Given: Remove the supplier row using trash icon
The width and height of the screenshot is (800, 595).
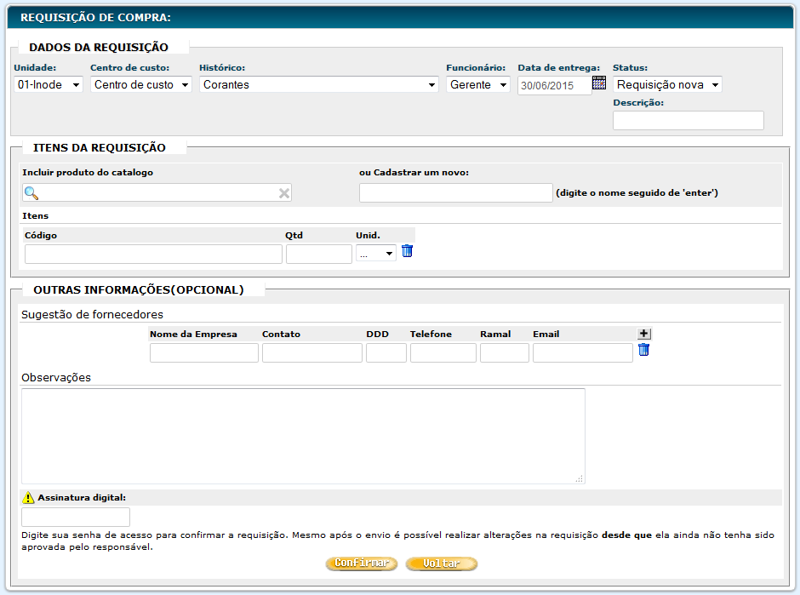Looking at the screenshot, I should [x=643, y=350].
